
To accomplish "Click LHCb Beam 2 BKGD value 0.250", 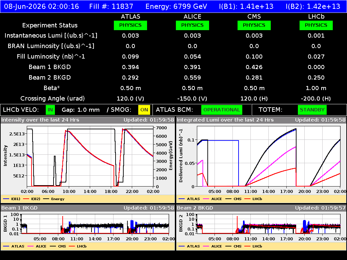I will pyautogui.click(x=316, y=78).
